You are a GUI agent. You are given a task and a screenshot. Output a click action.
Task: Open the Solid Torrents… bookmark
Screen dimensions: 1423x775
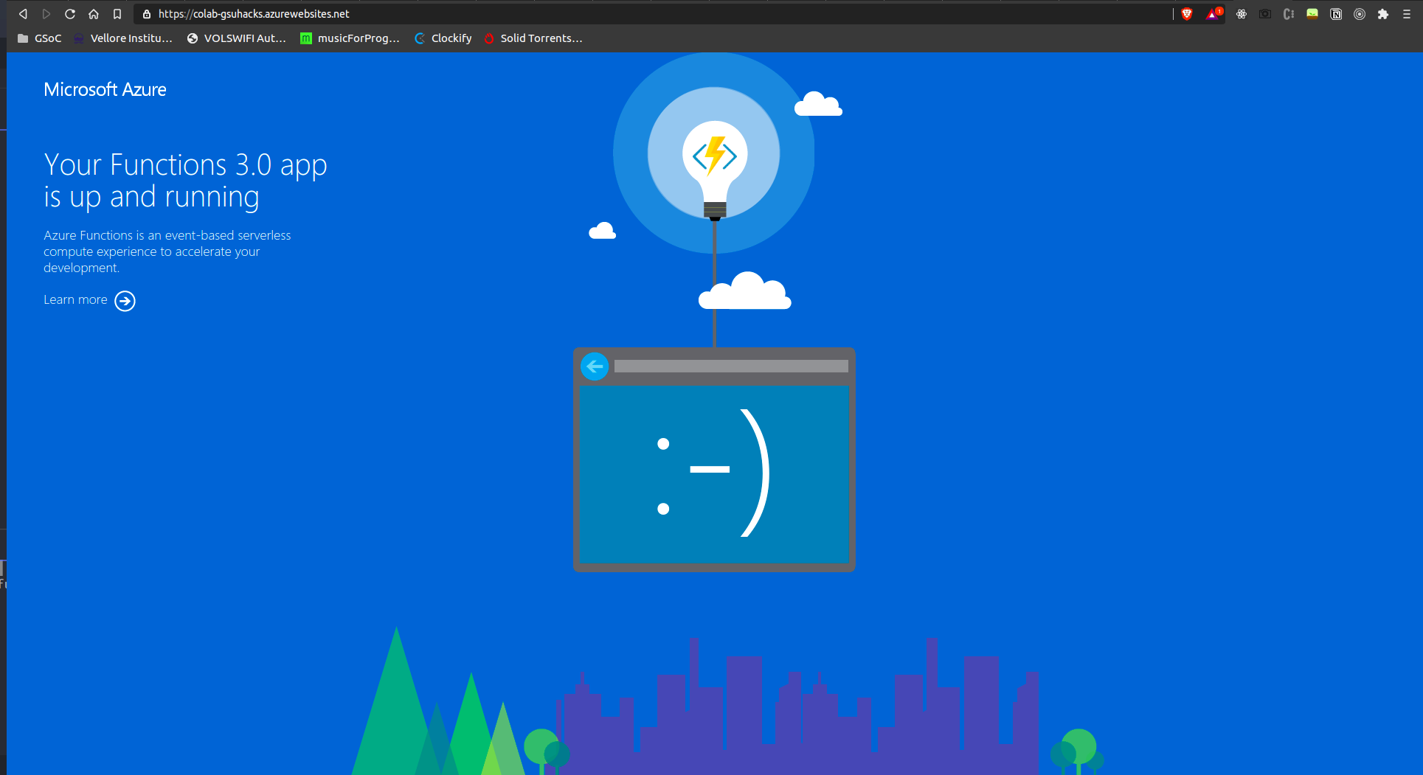tap(533, 38)
